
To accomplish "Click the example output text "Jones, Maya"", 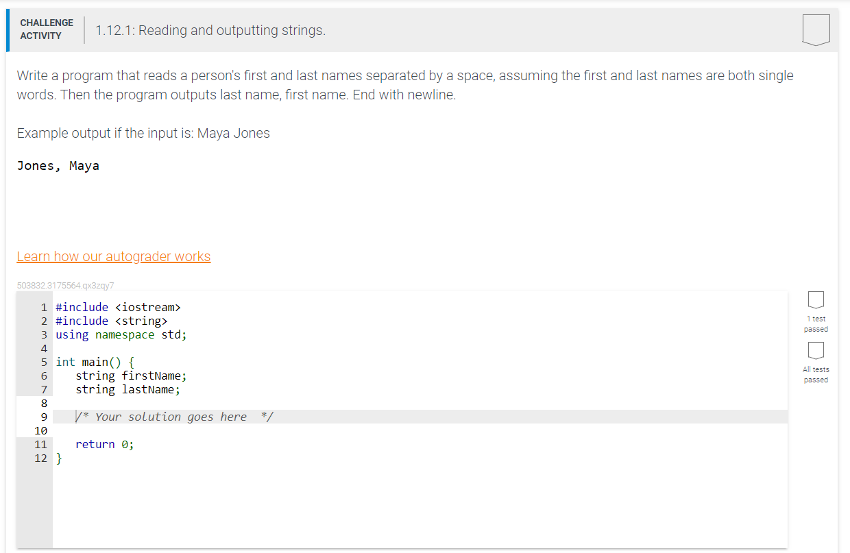I will tap(59, 165).
